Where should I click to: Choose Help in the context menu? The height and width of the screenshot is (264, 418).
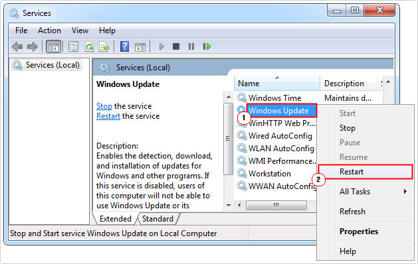[366, 251]
